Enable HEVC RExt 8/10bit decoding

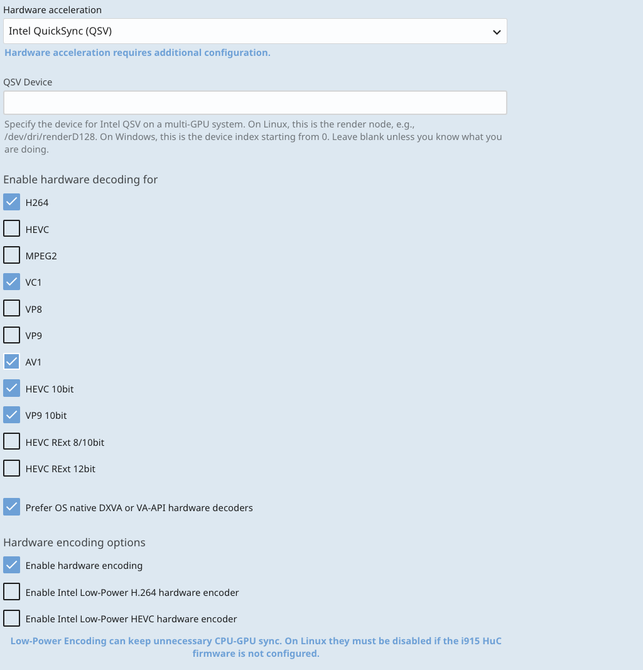(12, 442)
